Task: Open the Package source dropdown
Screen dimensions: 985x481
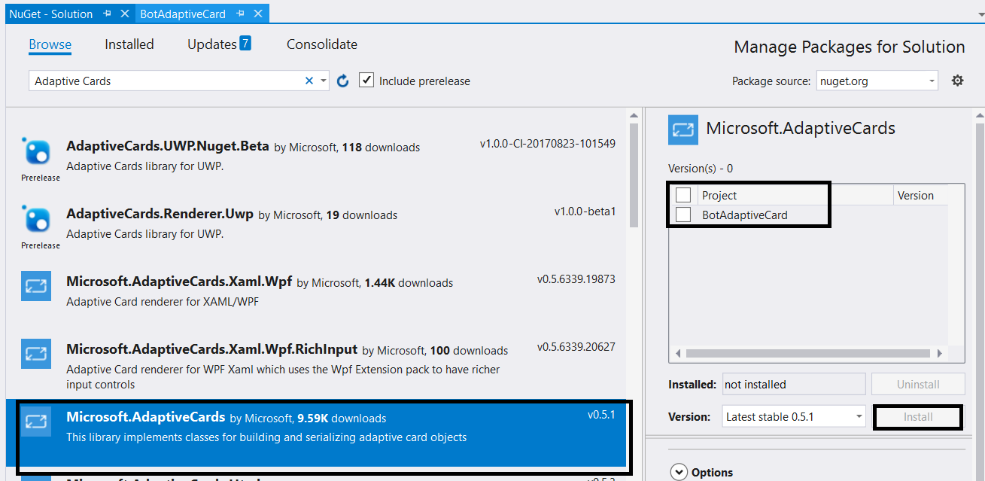Action: click(x=932, y=81)
